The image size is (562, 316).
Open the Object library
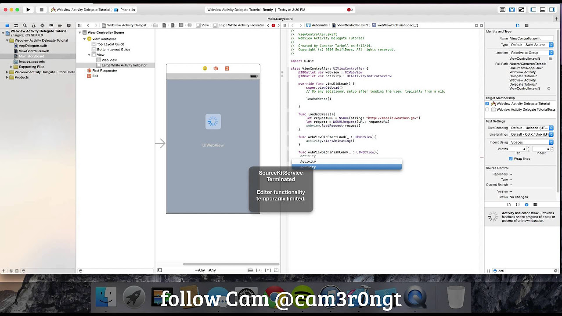coord(526,205)
